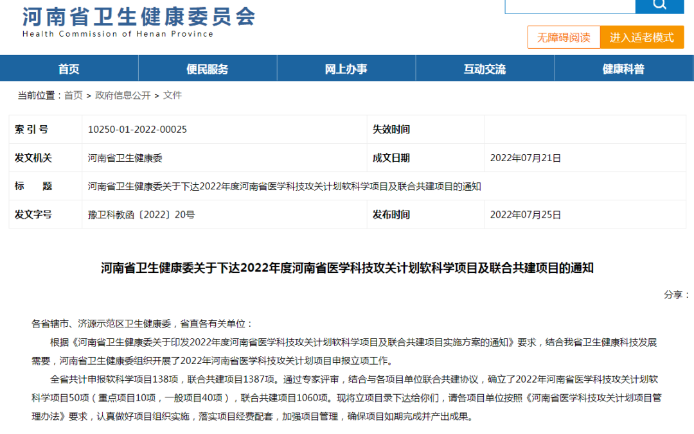
Task: Click paragraph starting 根据《河南省卫生健康委关于印发
Action: click(344, 352)
